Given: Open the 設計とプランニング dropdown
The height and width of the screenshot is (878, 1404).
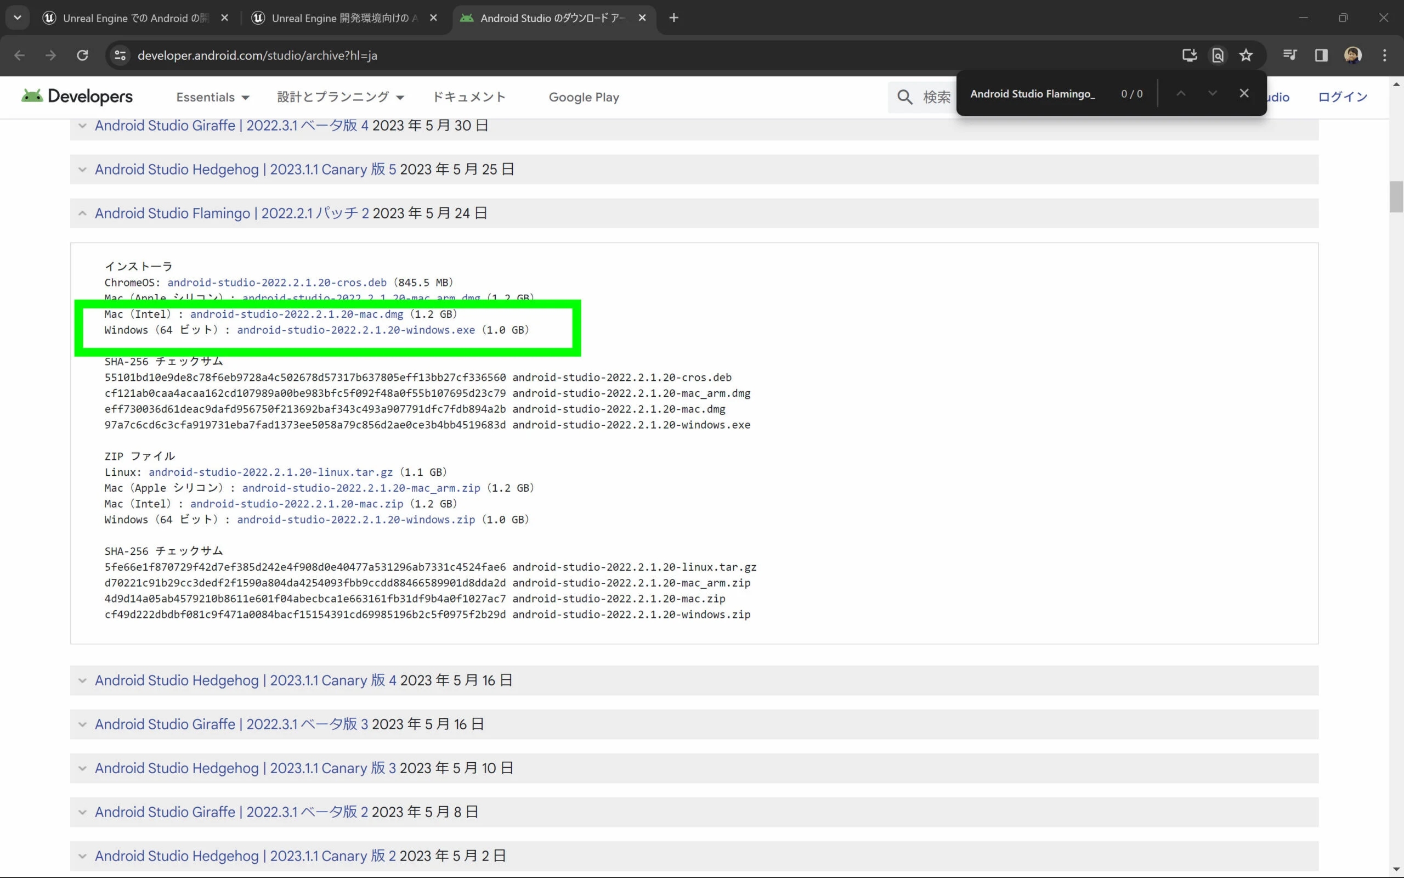Looking at the screenshot, I should (340, 97).
